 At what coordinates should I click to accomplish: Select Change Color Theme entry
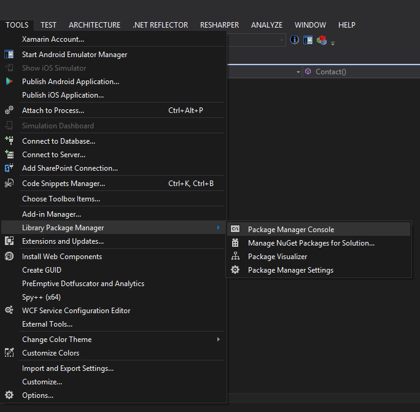(114, 339)
